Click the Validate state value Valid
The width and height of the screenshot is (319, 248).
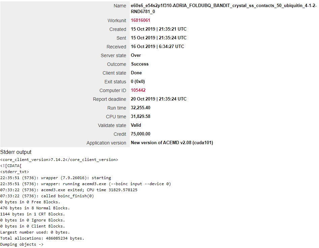pyautogui.click(x=136, y=125)
